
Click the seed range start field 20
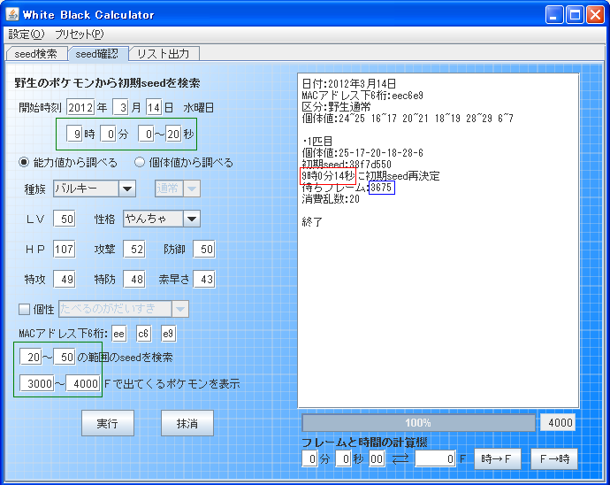[31, 357]
